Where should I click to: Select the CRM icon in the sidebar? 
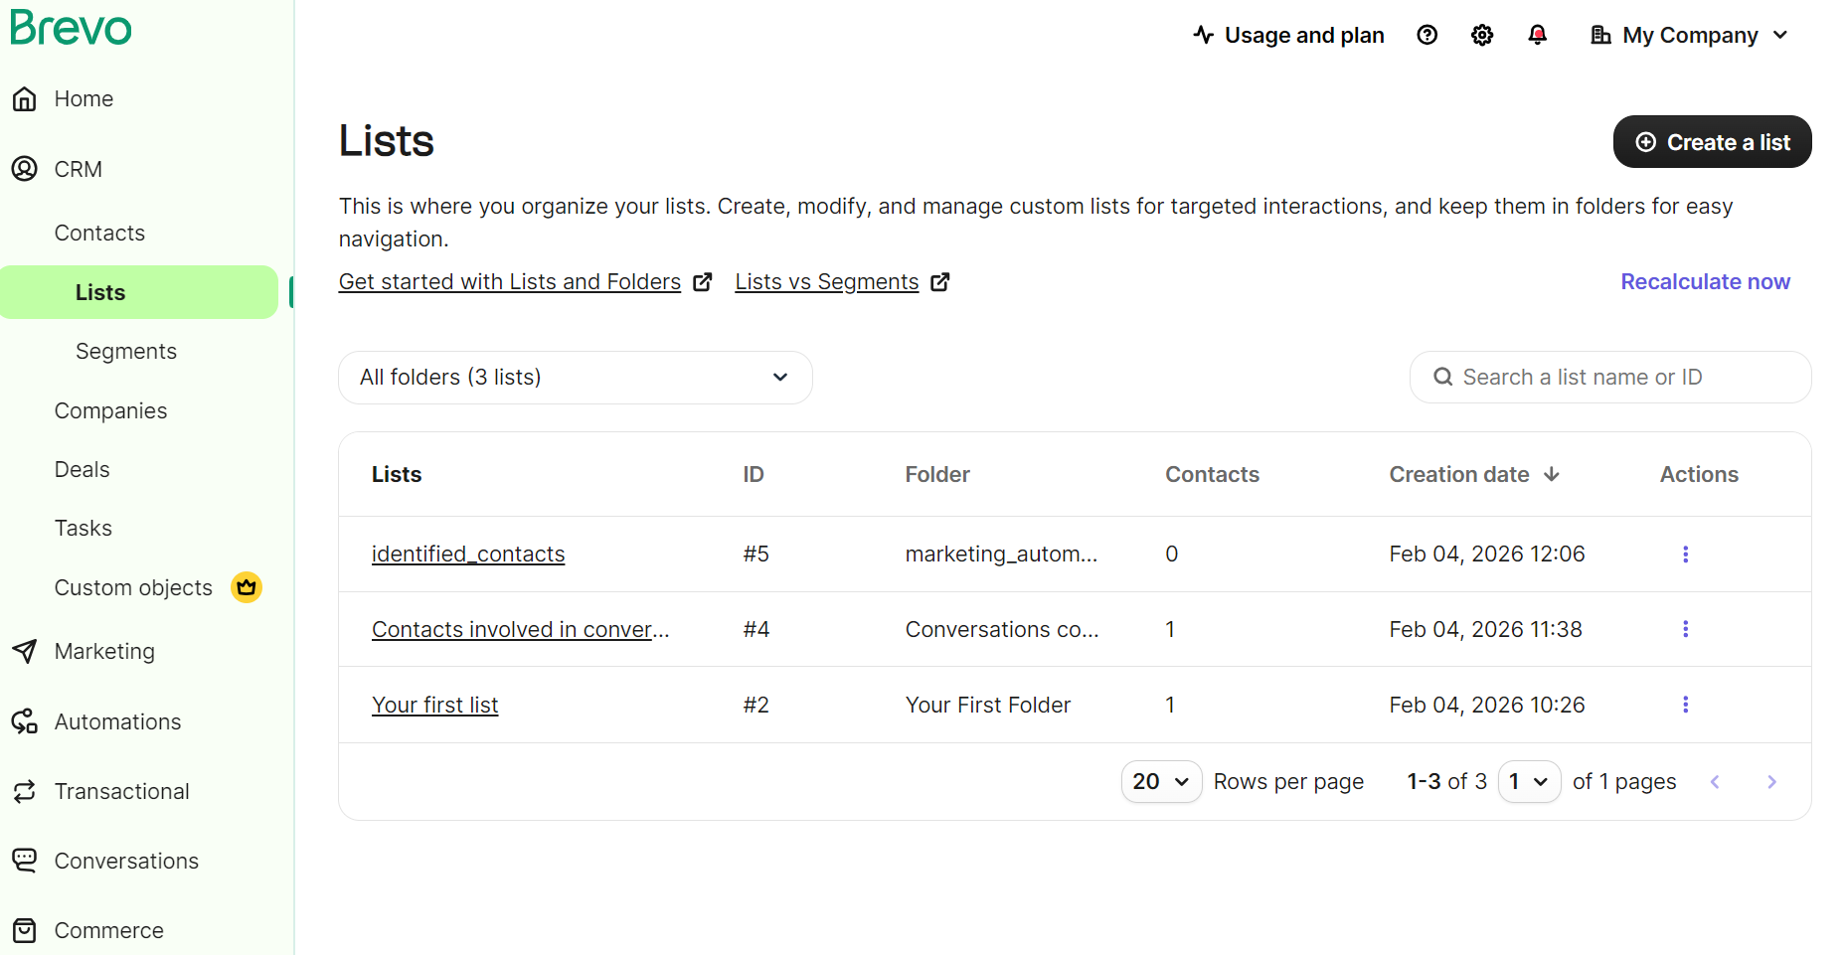coord(25,169)
